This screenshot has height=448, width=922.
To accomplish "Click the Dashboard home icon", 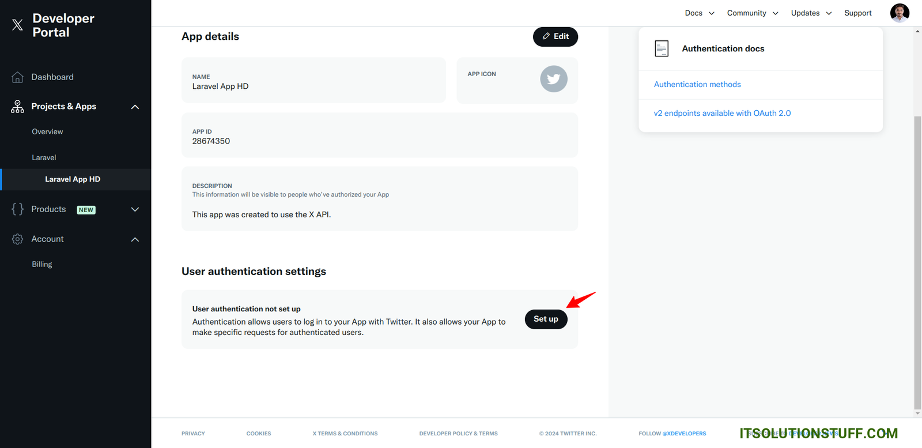I will (17, 77).
